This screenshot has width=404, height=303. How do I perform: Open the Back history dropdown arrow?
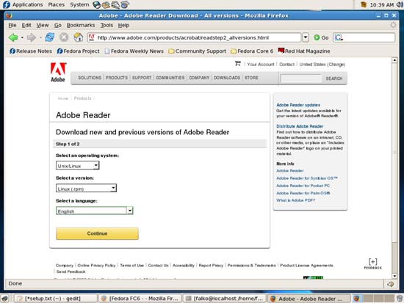22,38
